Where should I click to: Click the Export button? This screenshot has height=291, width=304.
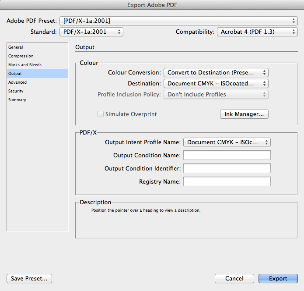tap(278, 279)
